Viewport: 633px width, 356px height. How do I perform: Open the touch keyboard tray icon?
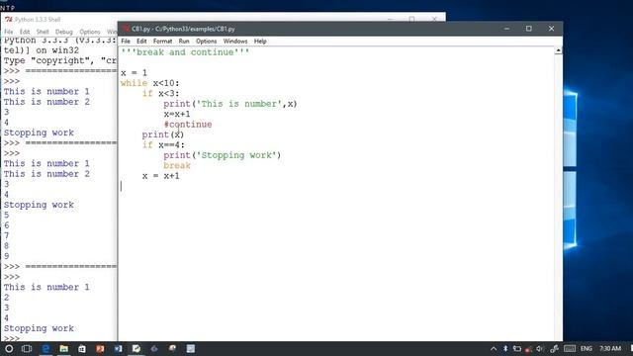coord(570,348)
